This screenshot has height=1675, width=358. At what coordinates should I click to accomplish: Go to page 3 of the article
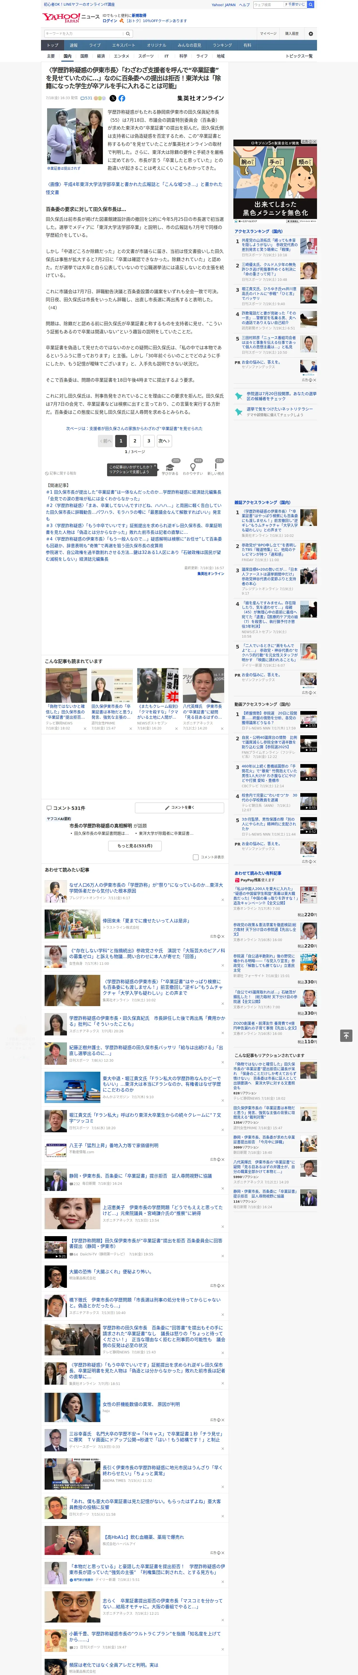(x=149, y=440)
